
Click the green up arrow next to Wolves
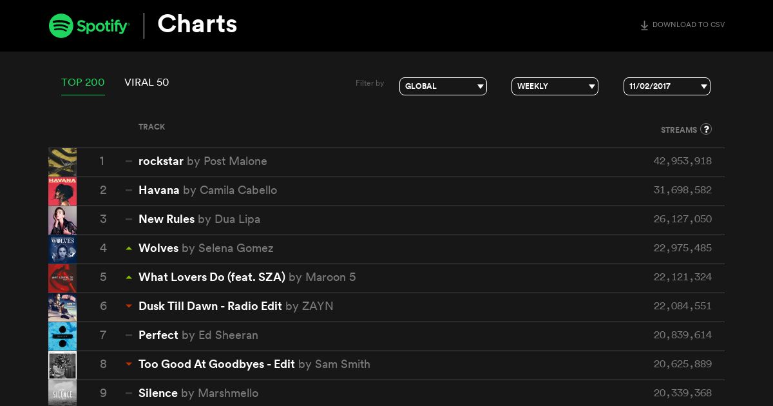click(129, 248)
